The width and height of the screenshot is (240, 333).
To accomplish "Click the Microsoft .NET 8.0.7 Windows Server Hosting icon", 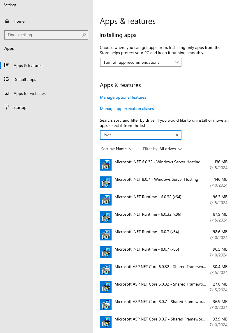I will coord(106,182).
